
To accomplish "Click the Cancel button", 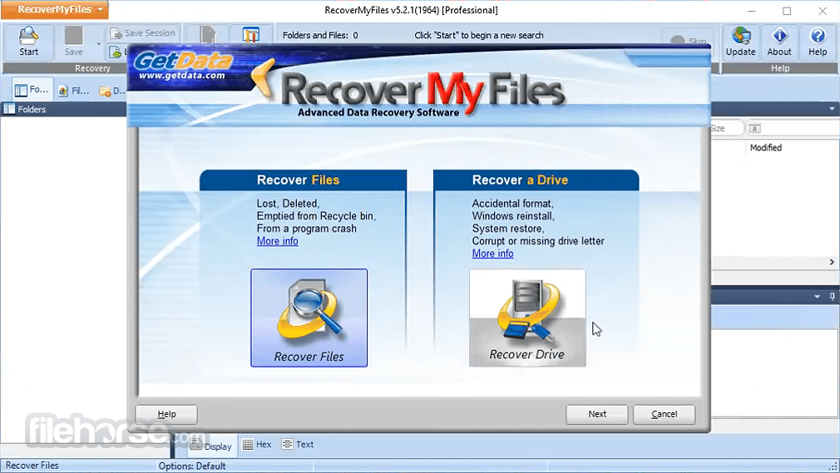I will coord(665,414).
